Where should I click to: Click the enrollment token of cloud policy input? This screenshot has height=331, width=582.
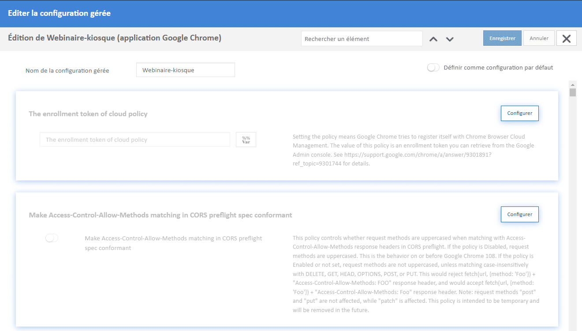click(135, 140)
